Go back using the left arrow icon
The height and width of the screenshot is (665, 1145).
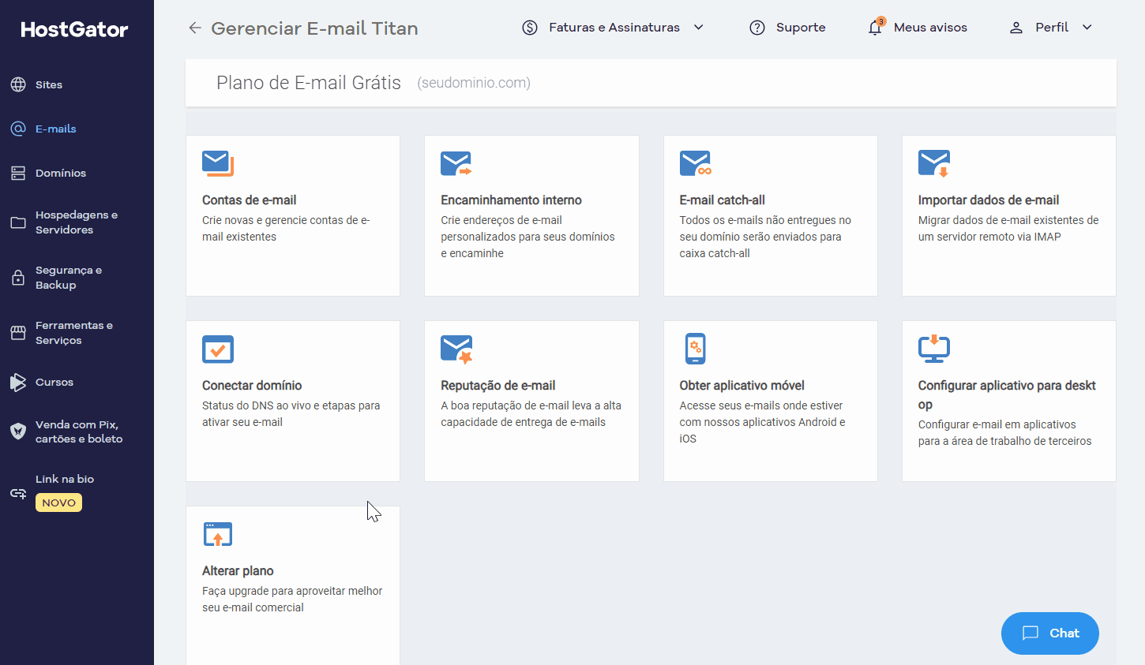195,28
